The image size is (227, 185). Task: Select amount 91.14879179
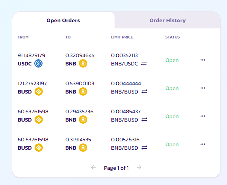coord(31,55)
